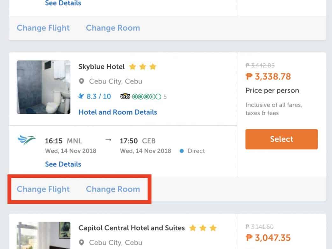This screenshot has height=249, width=332.
Task: Click Change Room under Skyblue Hotel
Action: click(x=113, y=189)
